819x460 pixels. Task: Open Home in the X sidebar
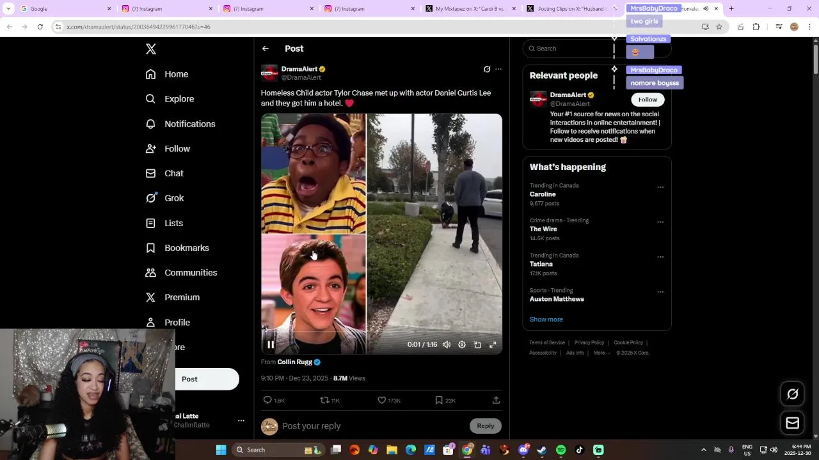(167, 74)
